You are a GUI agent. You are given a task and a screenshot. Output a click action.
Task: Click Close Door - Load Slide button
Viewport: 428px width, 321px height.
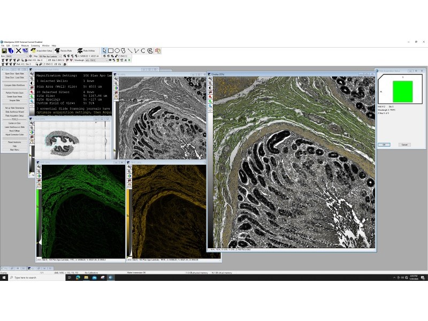click(15, 78)
